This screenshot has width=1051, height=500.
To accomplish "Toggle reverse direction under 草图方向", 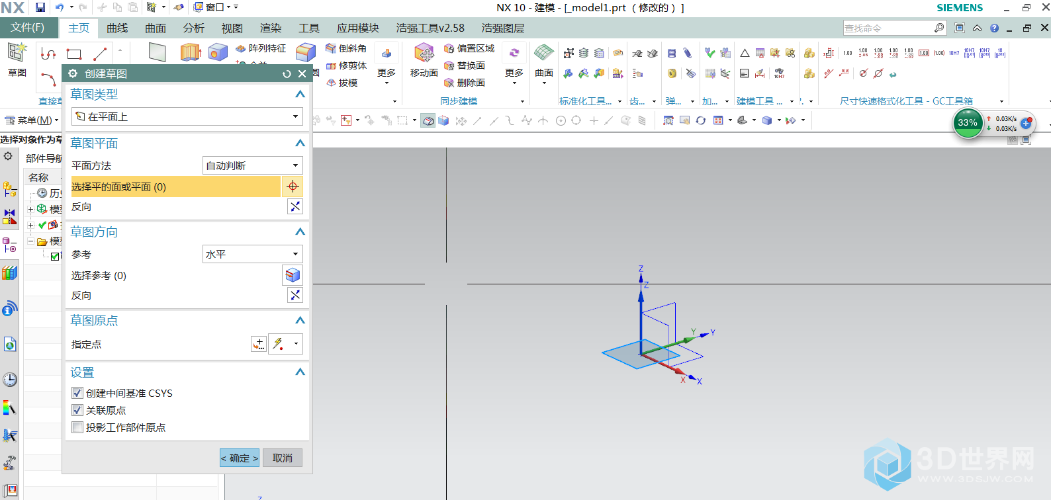I will (295, 295).
